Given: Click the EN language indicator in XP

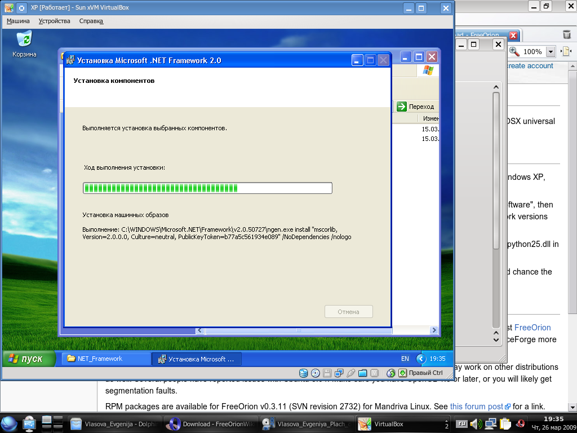Looking at the screenshot, I should point(405,359).
